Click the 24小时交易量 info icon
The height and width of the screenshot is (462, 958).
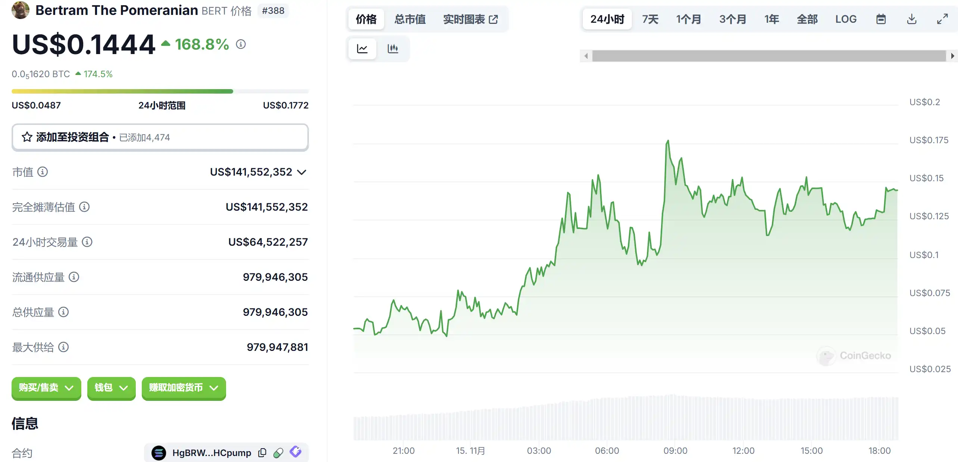pyautogui.click(x=87, y=242)
